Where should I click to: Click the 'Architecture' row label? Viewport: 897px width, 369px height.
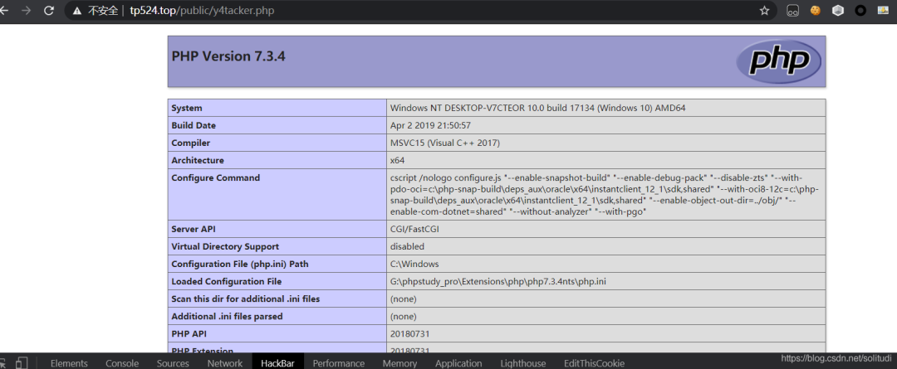pyautogui.click(x=198, y=161)
